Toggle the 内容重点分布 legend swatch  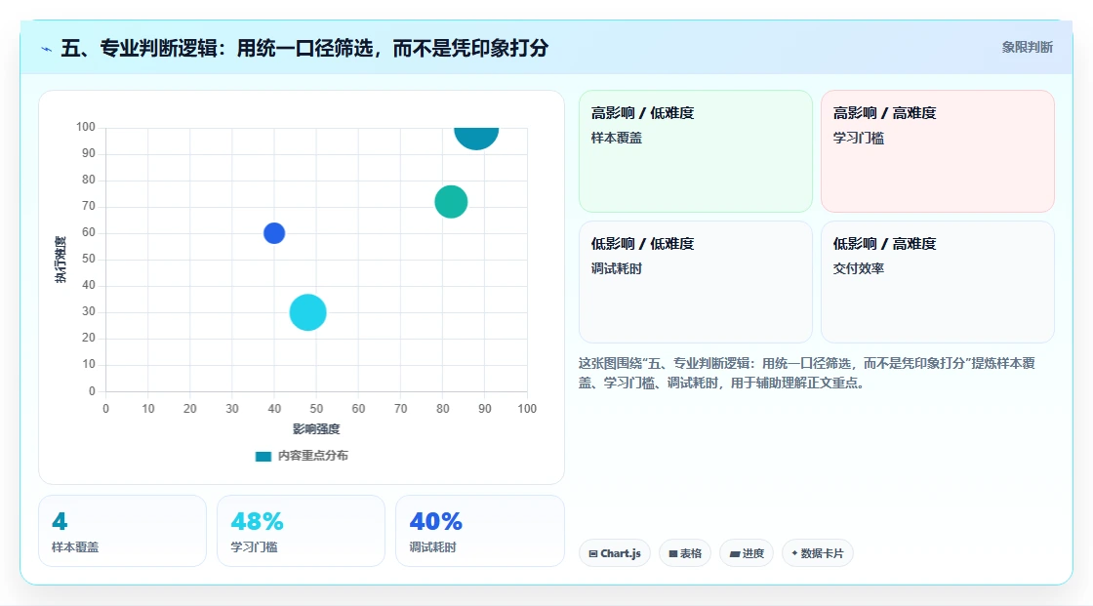tap(263, 456)
